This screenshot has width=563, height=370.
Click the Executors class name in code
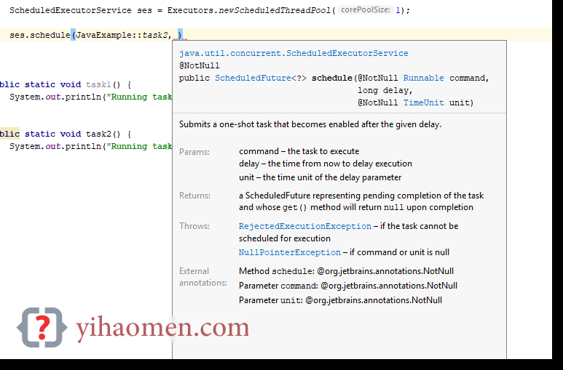pos(190,10)
